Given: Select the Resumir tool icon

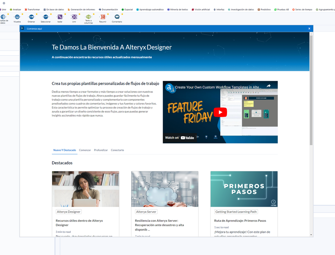Looking at the screenshot, I should 103,17.
